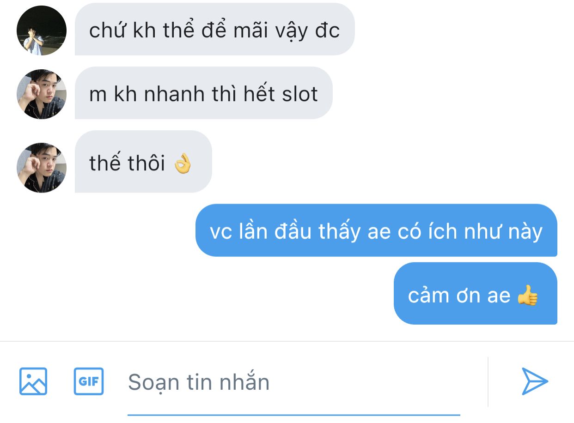The width and height of the screenshot is (574, 423).
Task: Click the blue underline beneath the message field
Action: click(293, 415)
